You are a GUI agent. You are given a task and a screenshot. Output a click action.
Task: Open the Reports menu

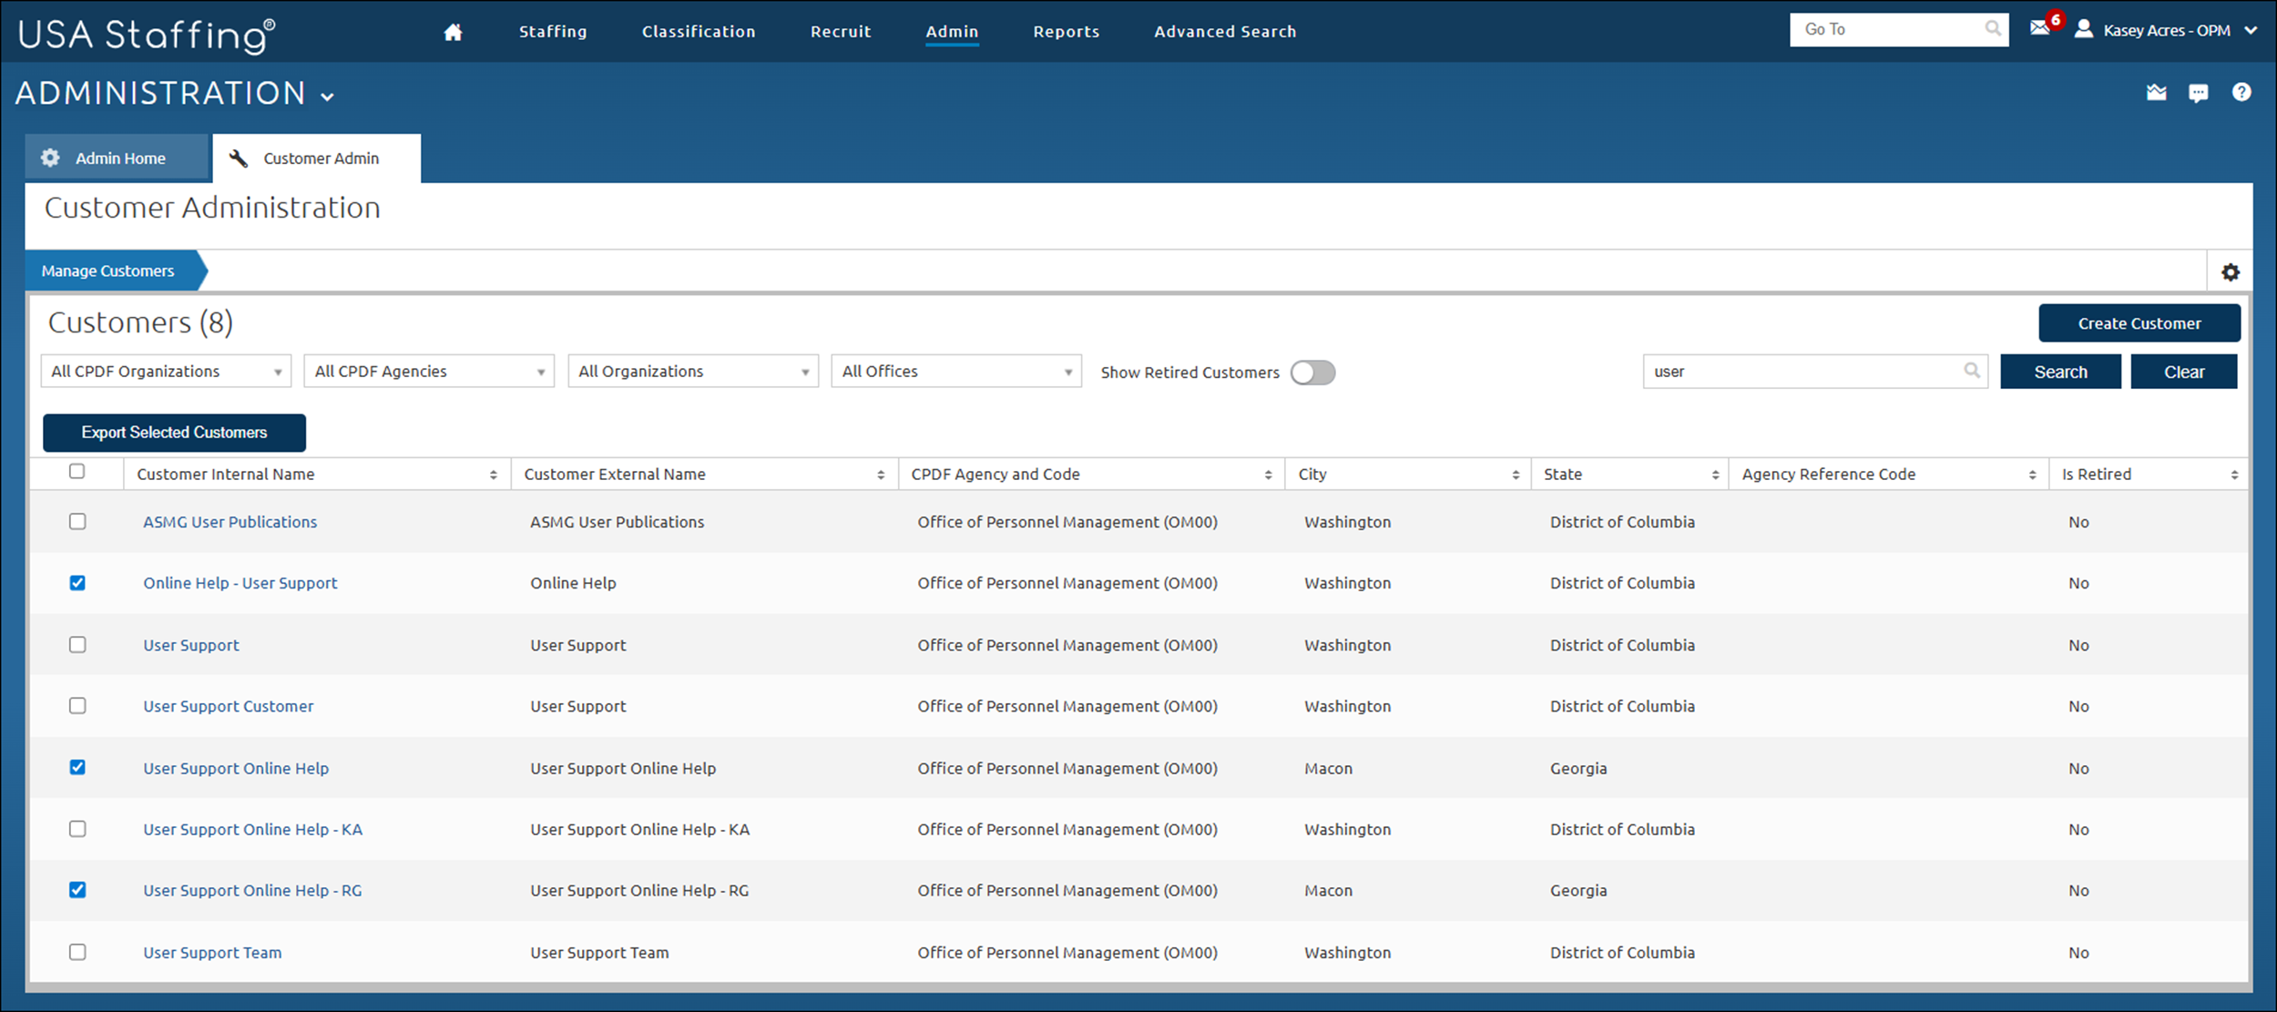click(1067, 32)
